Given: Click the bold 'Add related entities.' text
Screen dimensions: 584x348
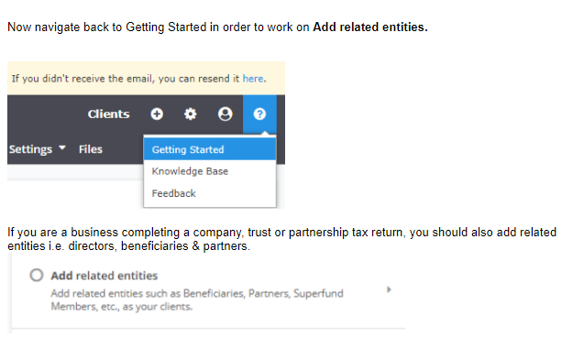Looking at the screenshot, I should 370,27.
